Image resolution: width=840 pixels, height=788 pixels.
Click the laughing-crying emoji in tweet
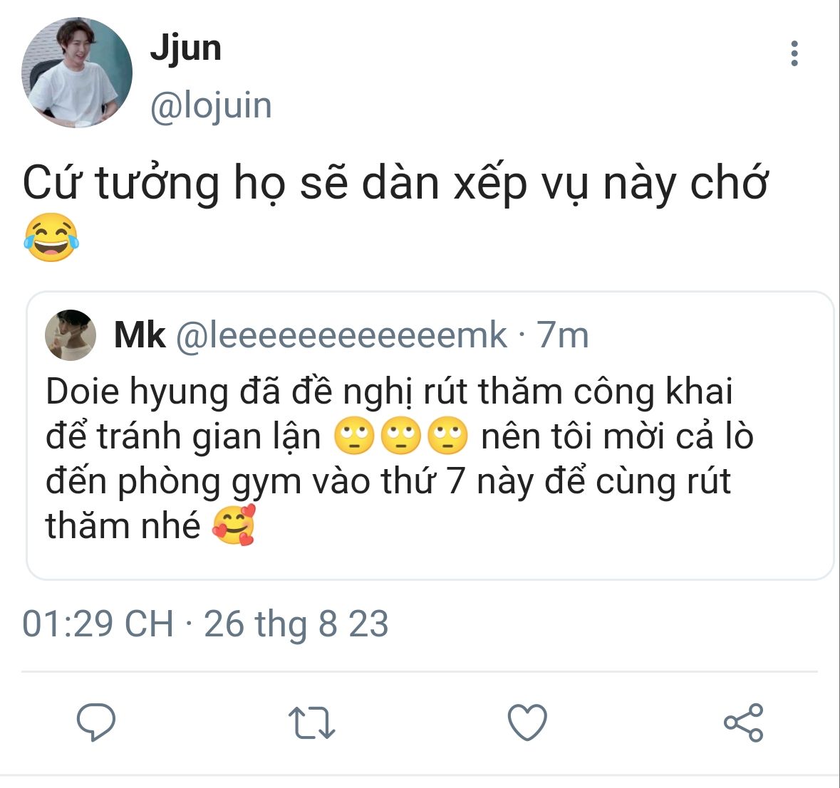click(51, 237)
